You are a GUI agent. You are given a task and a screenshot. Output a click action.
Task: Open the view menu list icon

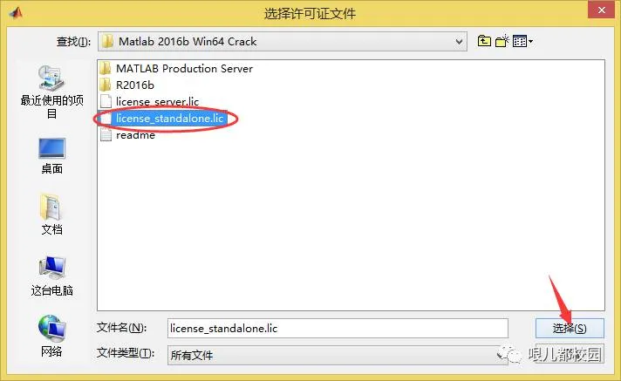522,41
